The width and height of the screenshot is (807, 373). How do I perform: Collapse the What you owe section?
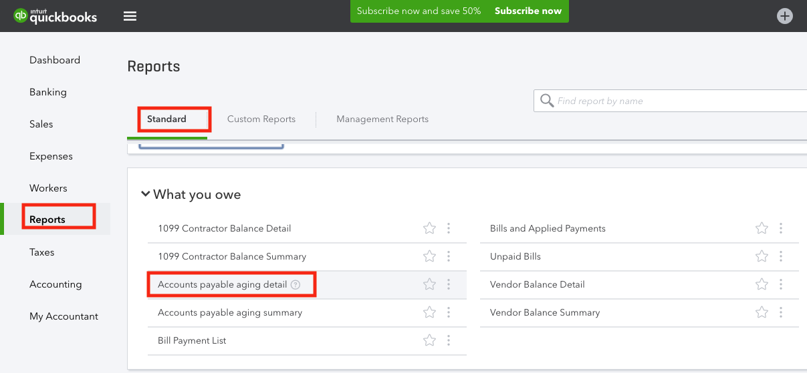pos(145,194)
